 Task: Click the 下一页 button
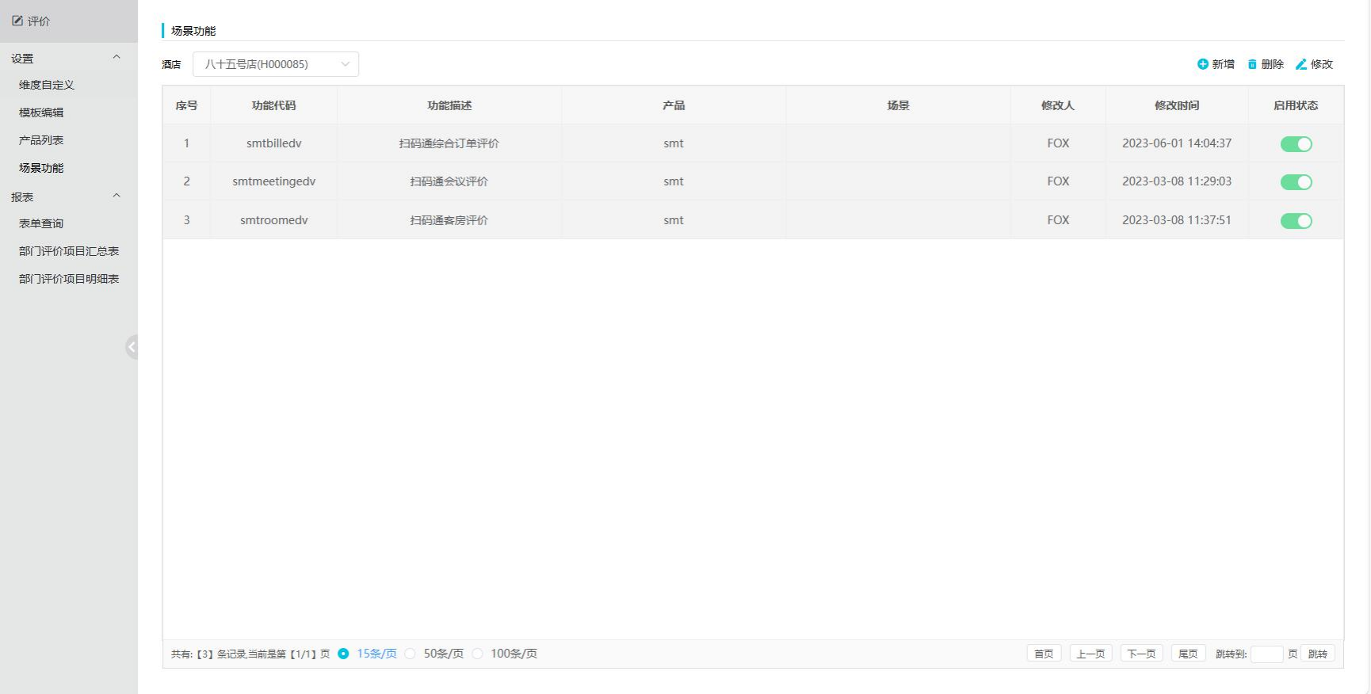(x=1141, y=654)
